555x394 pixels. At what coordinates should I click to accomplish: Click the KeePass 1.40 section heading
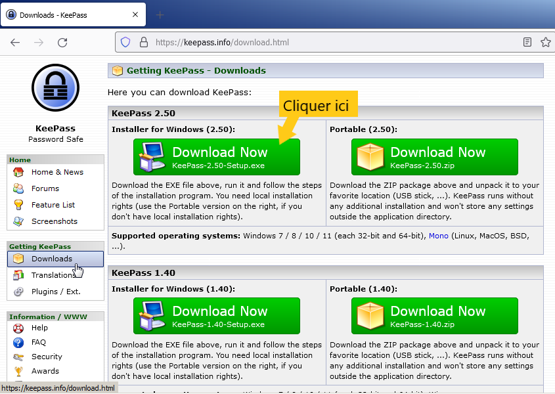pos(143,273)
